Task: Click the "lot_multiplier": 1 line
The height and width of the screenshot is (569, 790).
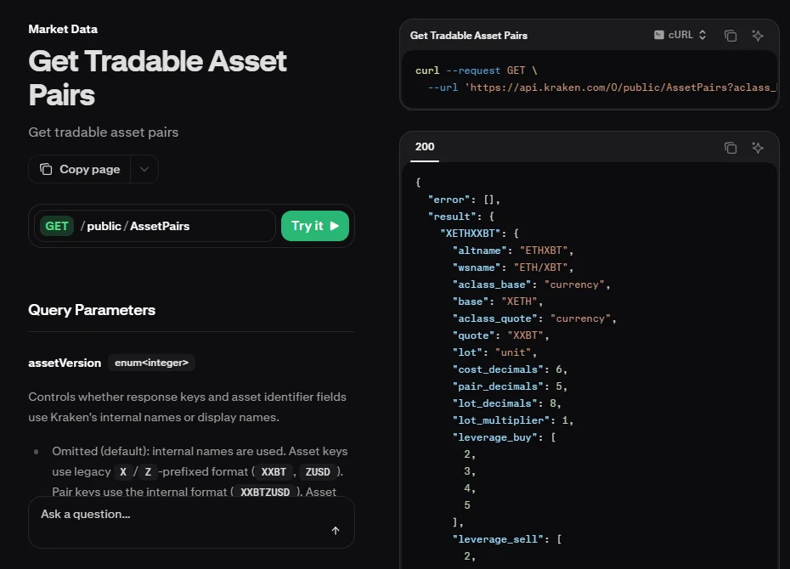Action: pyautogui.click(x=512, y=420)
